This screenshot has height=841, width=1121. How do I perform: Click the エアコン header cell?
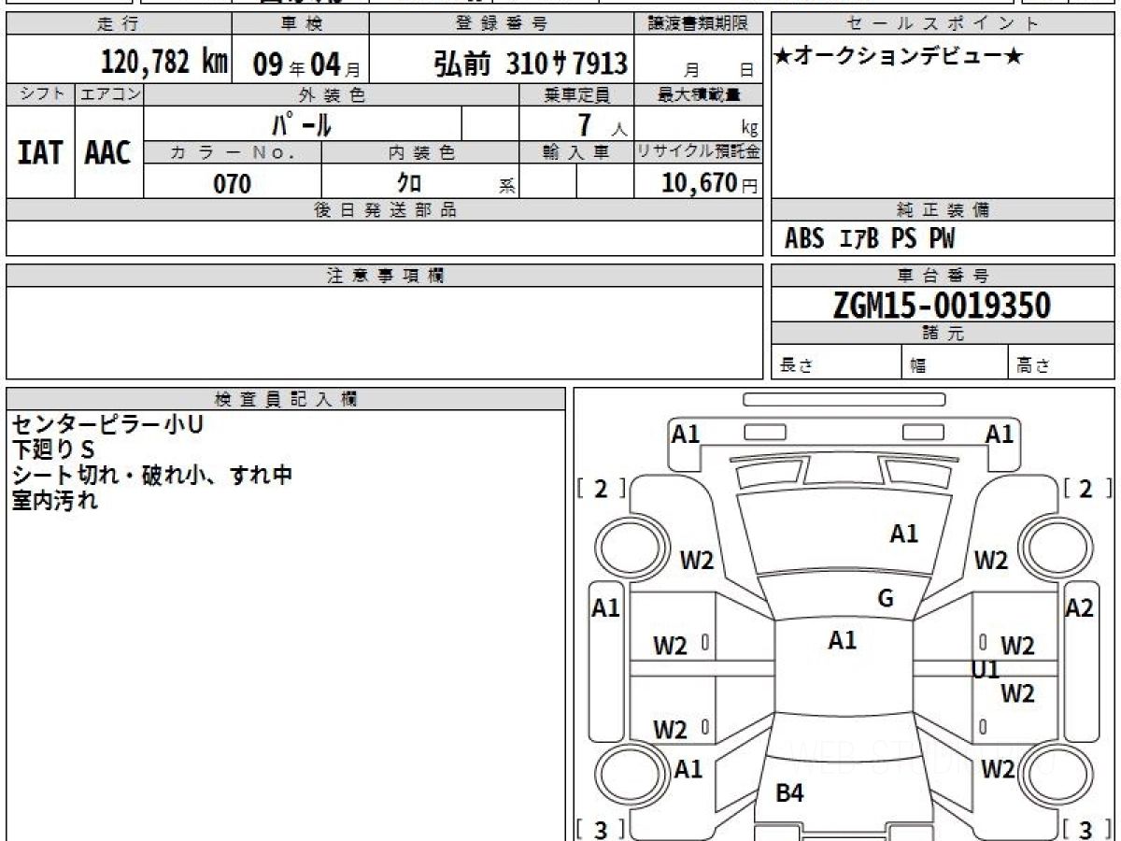point(109,94)
